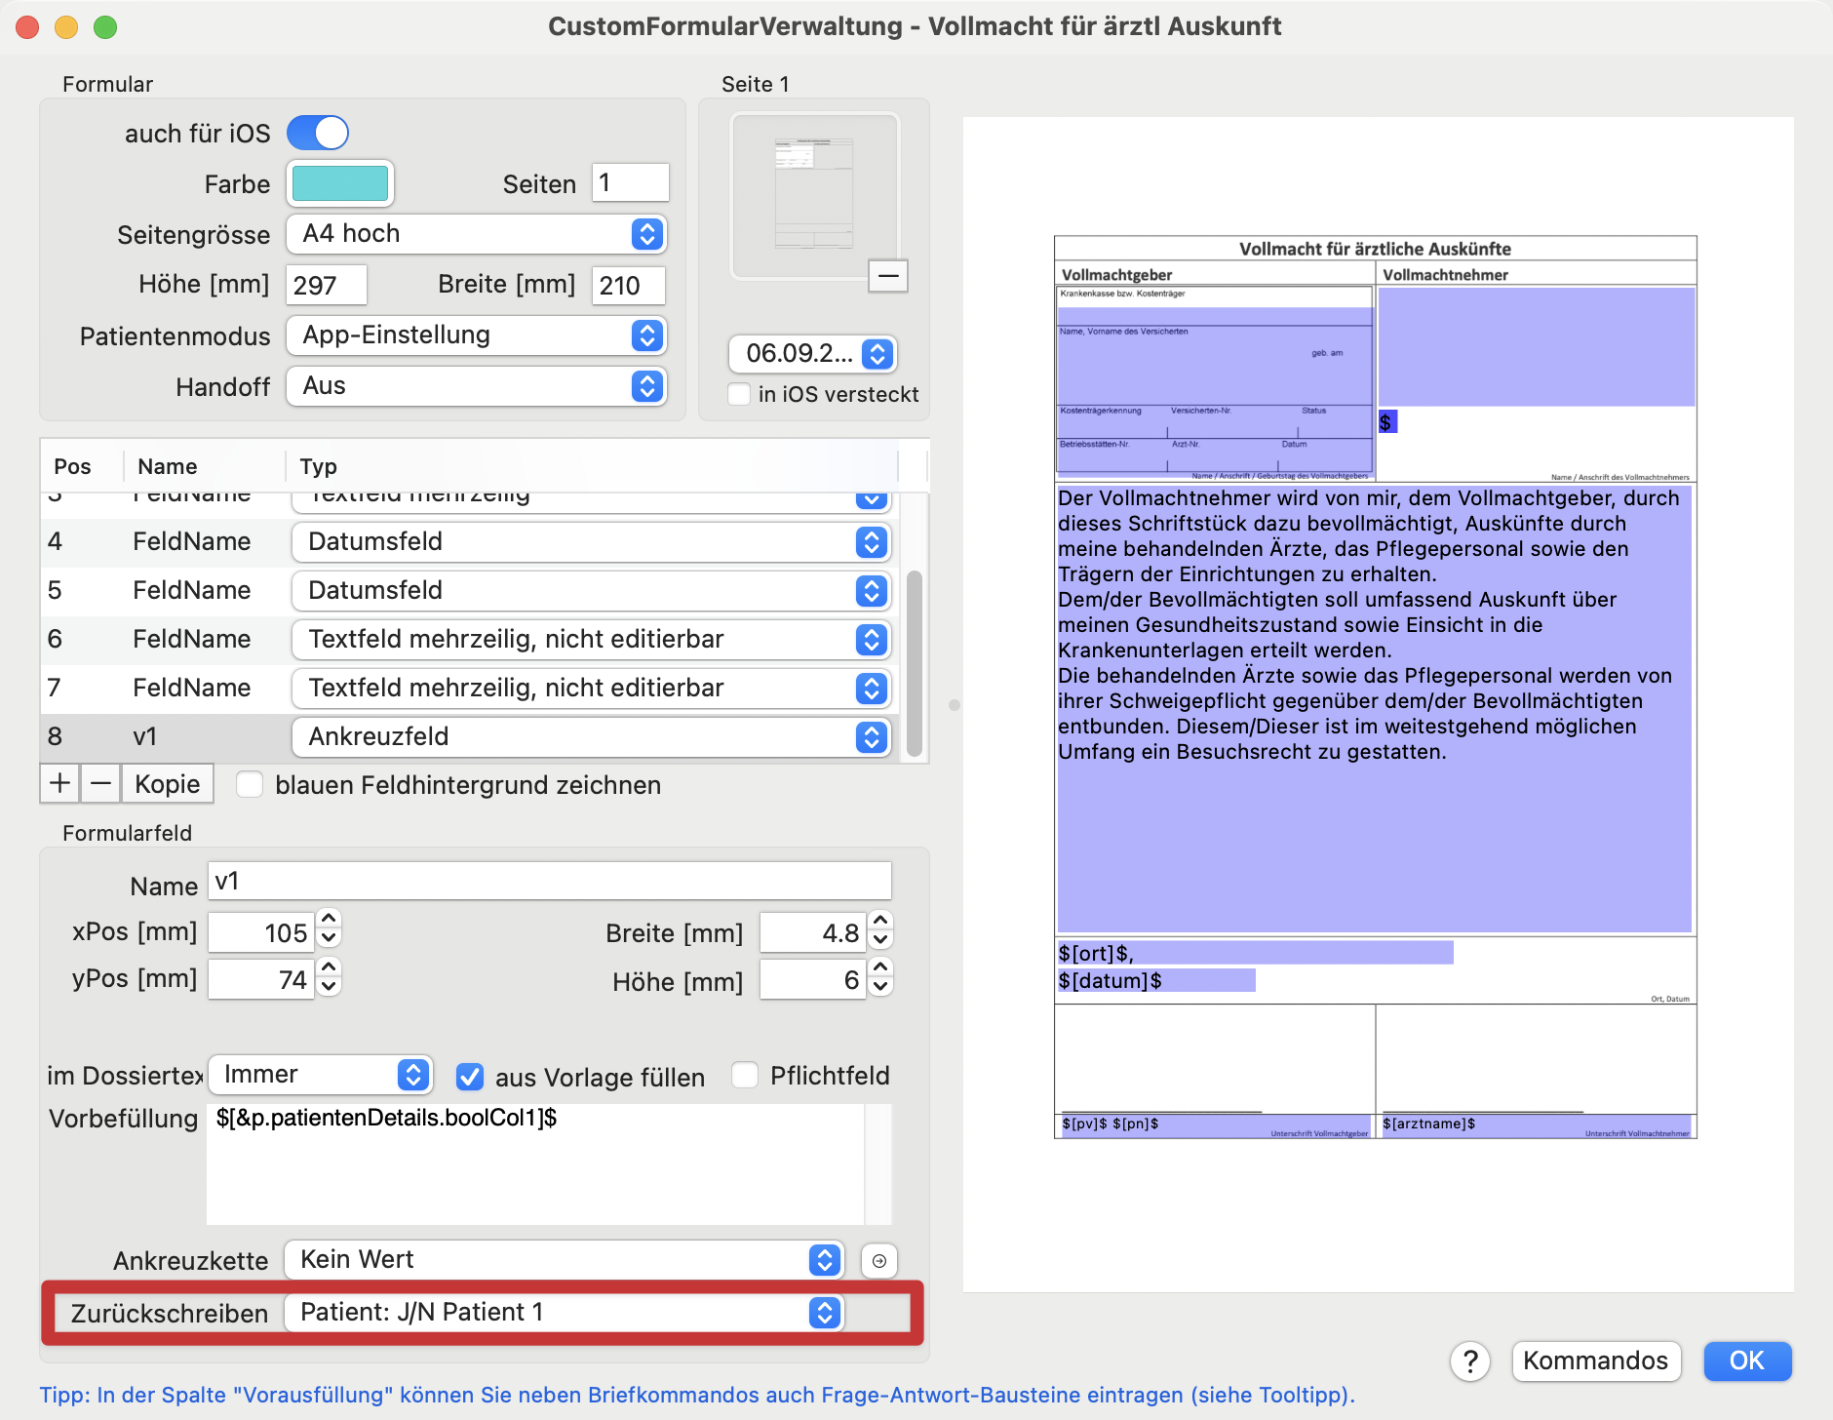Remove page with minus button under thumbnail
The image size is (1833, 1420).
click(887, 276)
